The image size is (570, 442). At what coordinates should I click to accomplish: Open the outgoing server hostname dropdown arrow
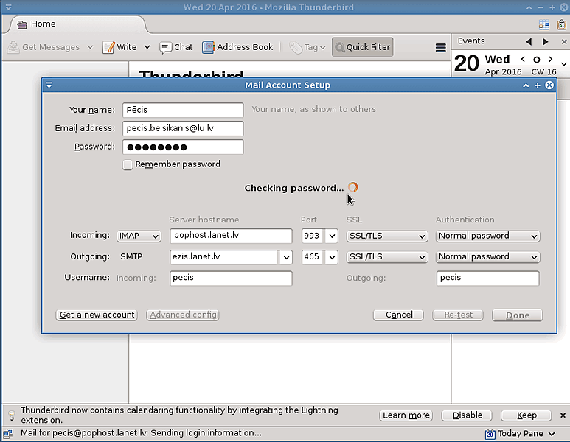[x=286, y=258]
